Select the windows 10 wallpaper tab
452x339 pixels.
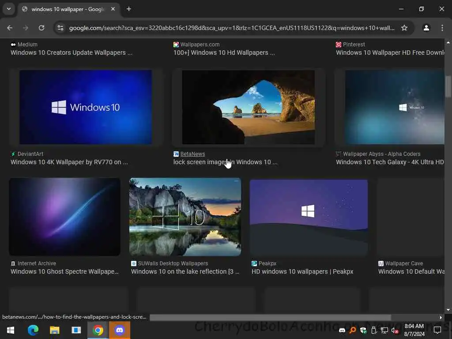click(68, 9)
